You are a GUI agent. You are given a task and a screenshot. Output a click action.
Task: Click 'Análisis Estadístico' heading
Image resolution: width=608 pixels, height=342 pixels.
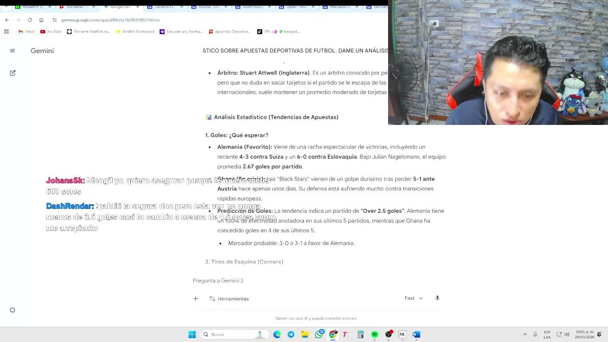click(272, 117)
